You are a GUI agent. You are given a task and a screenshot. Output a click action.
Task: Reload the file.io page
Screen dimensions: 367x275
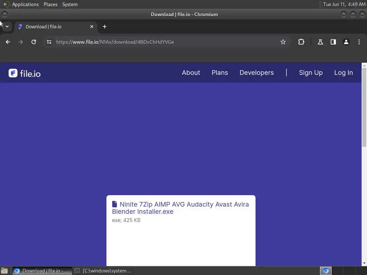[x=34, y=42]
